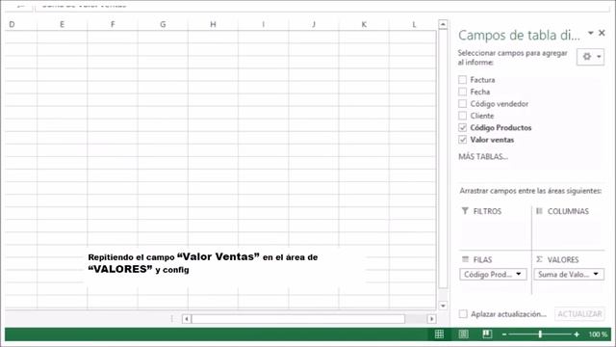Screen dimensions: 616x347
Task: Select column L header
Action: click(413, 24)
